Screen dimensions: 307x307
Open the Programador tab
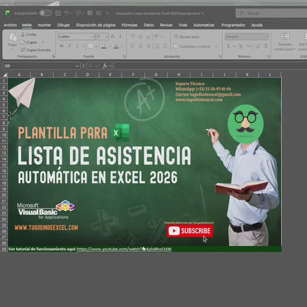pyautogui.click(x=233, y=25)
